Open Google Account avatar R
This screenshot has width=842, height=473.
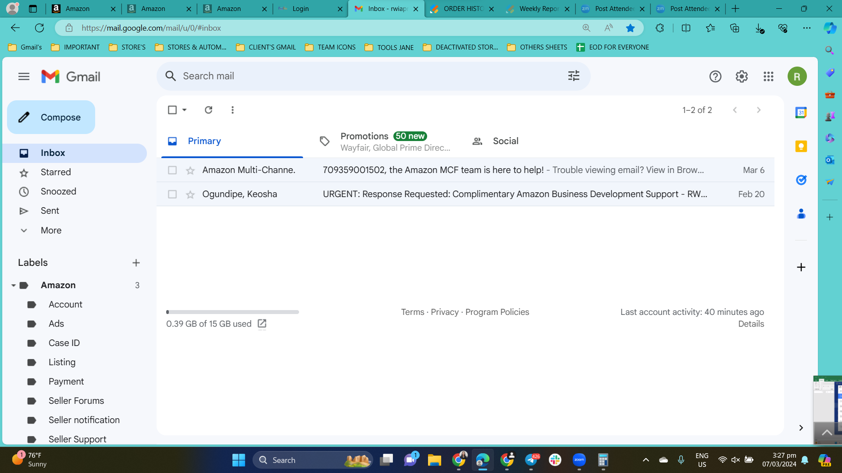coord(797,77)
